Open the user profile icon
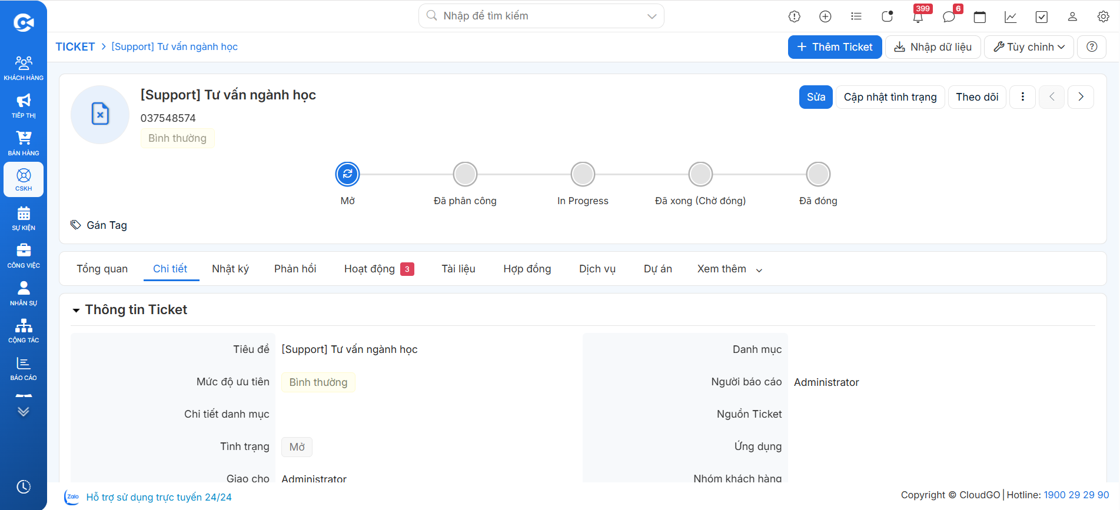The image size is (1120, 510). click(x=1072, y=16)
